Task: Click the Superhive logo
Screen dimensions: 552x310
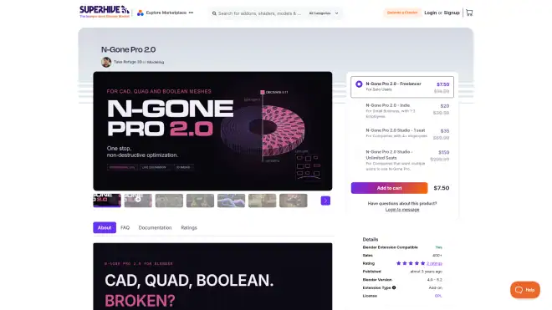Action: pyautogui.click(x=105, y=12)
